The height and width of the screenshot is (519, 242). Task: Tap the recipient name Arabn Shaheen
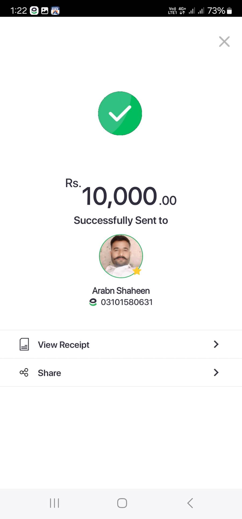[121, 291]
